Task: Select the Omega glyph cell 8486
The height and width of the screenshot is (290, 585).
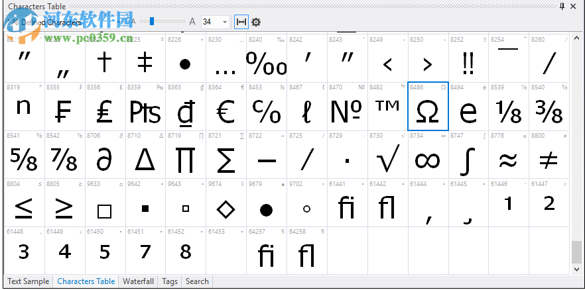Action: click(428, 106)
